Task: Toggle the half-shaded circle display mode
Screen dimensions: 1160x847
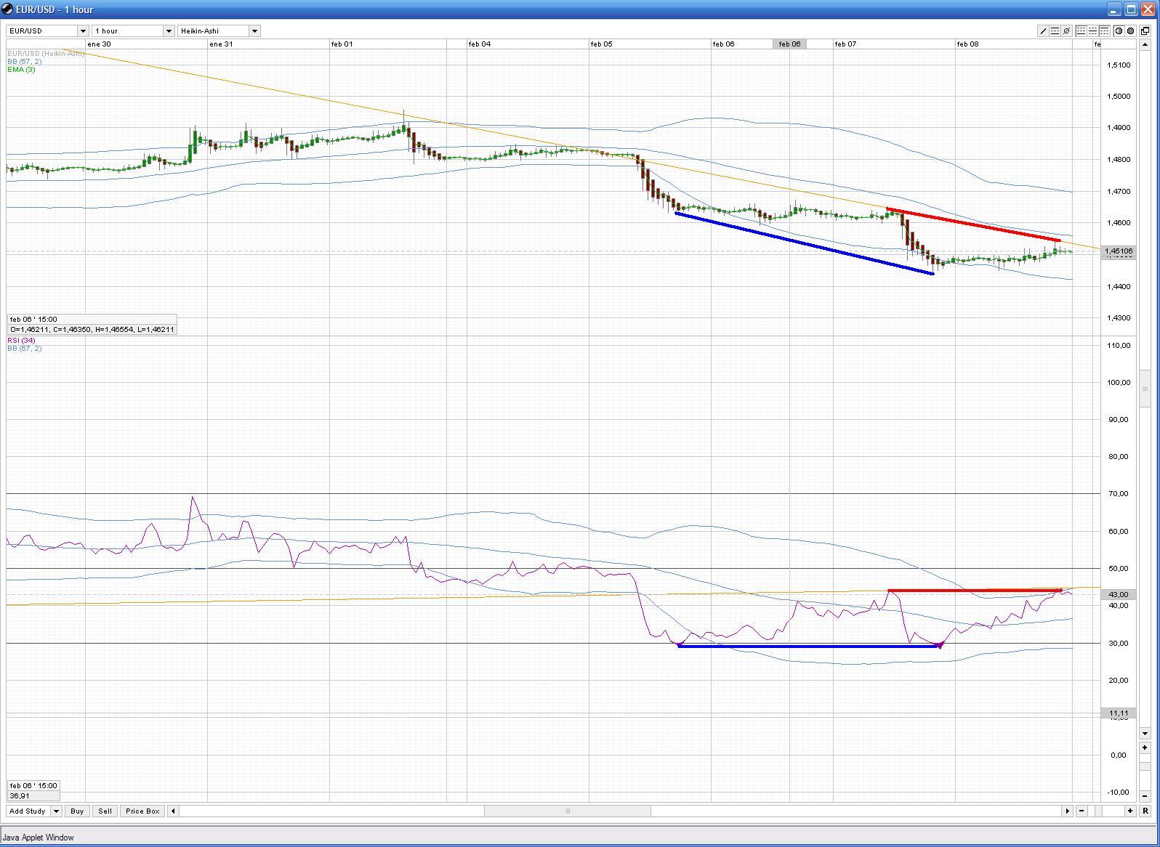Action: tap(1119, 31)
